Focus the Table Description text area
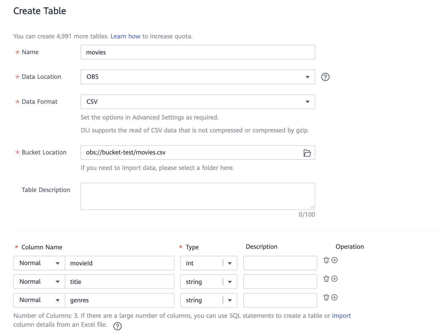443x333 pixels. 197,196
